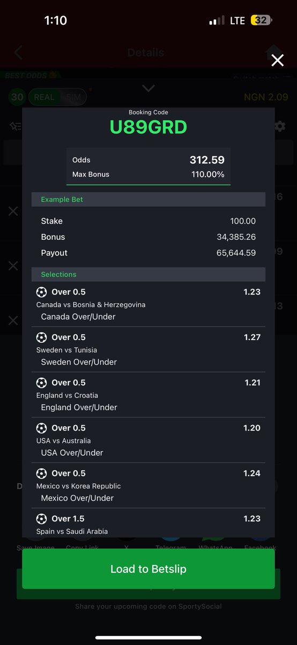The image size is (297, 645).
Task: Switch the toggle to REAL mode
Action: point(44,97)
